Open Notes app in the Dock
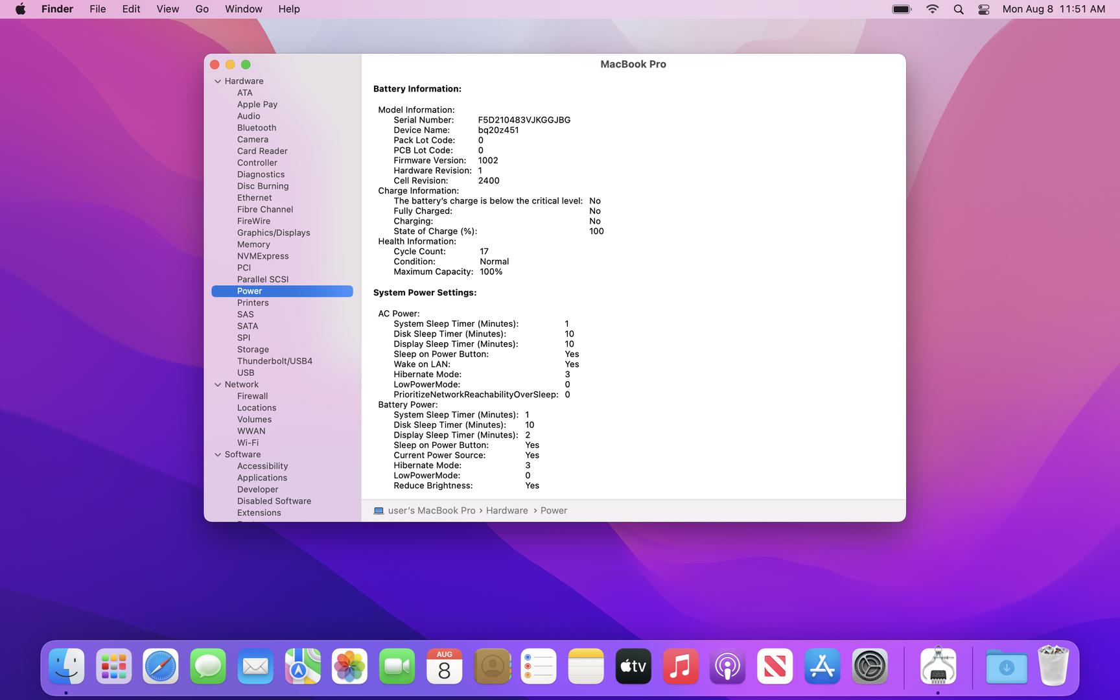This screenshot has height=700, width=1120. [586, 666]
